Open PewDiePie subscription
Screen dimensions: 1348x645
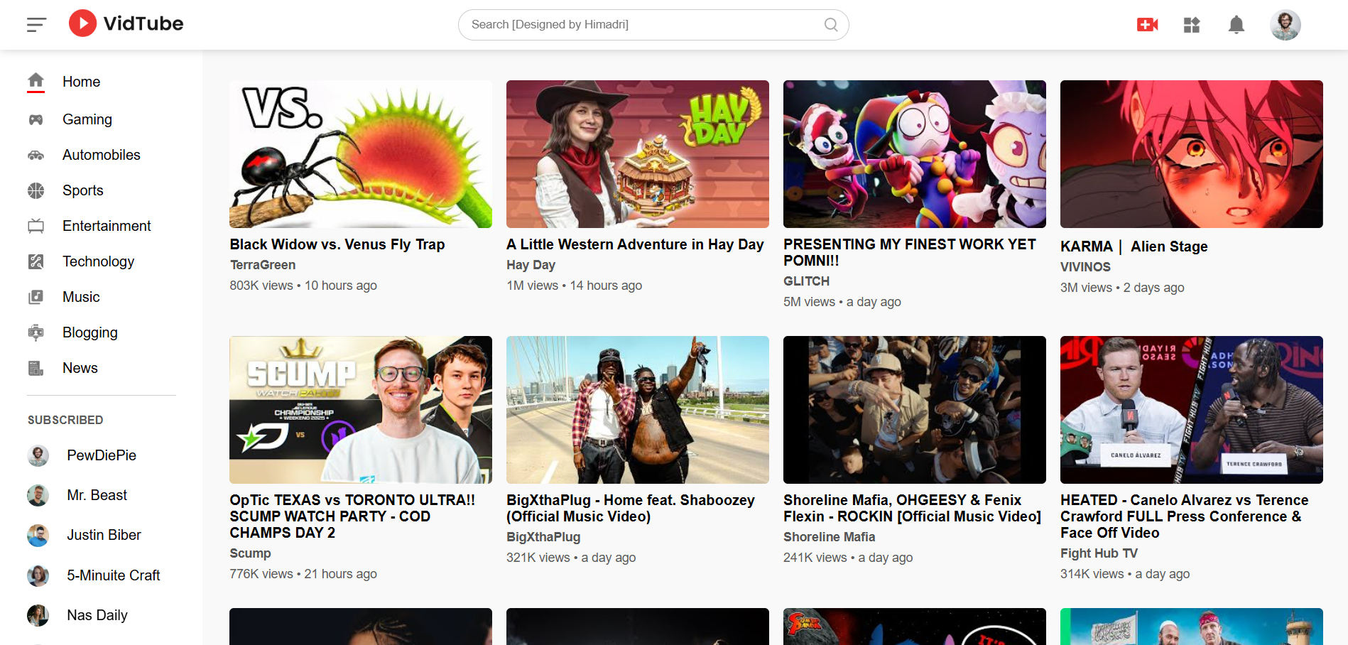(x=102, y=455)
